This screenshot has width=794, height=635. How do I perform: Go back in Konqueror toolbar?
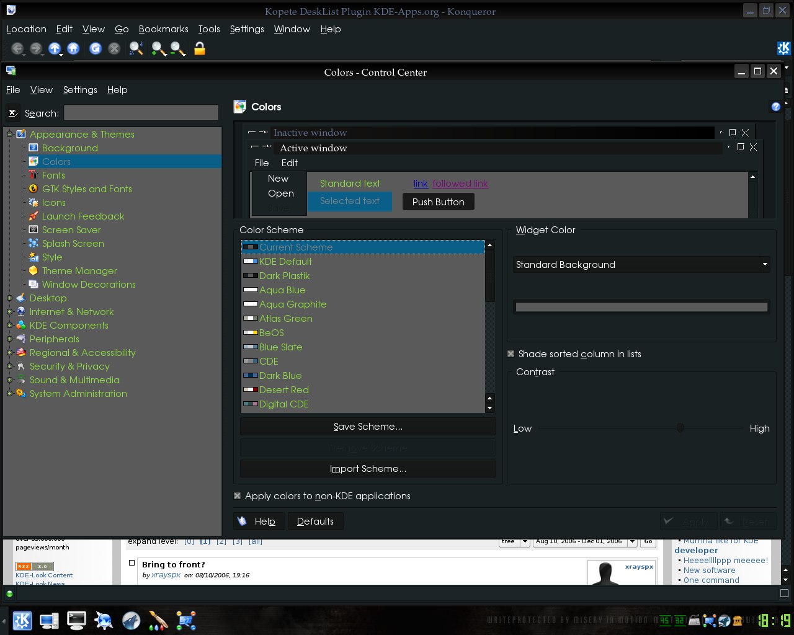[x=17, y=48]
